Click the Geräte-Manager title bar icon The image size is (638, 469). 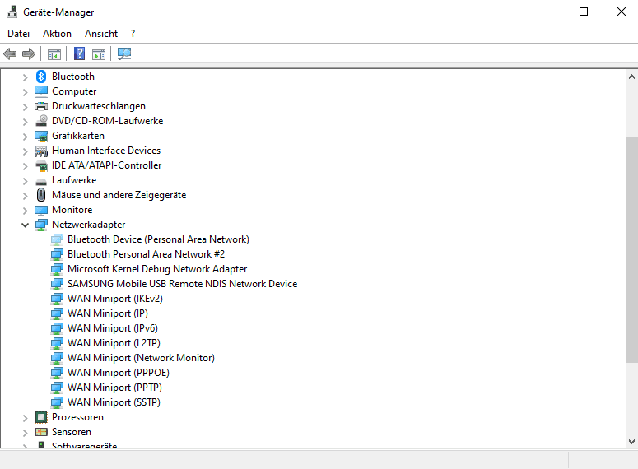pyautogui.click(x=12, y=12)
